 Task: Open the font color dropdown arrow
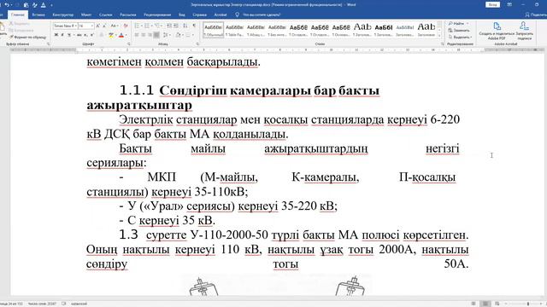coord(126,35)
